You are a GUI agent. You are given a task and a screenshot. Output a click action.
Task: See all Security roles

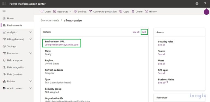161,45
